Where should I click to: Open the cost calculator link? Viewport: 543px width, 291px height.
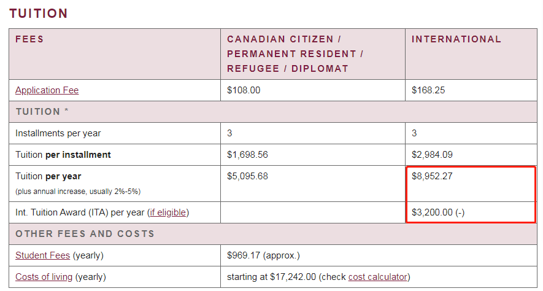coord(378,277)
